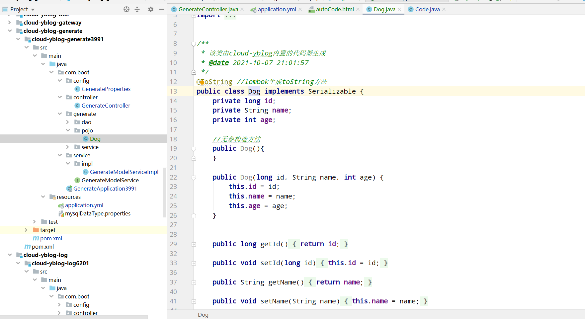Click the mysqlDataType.properties file icon
Screen dimensions: 585x319
pos(61,213)
